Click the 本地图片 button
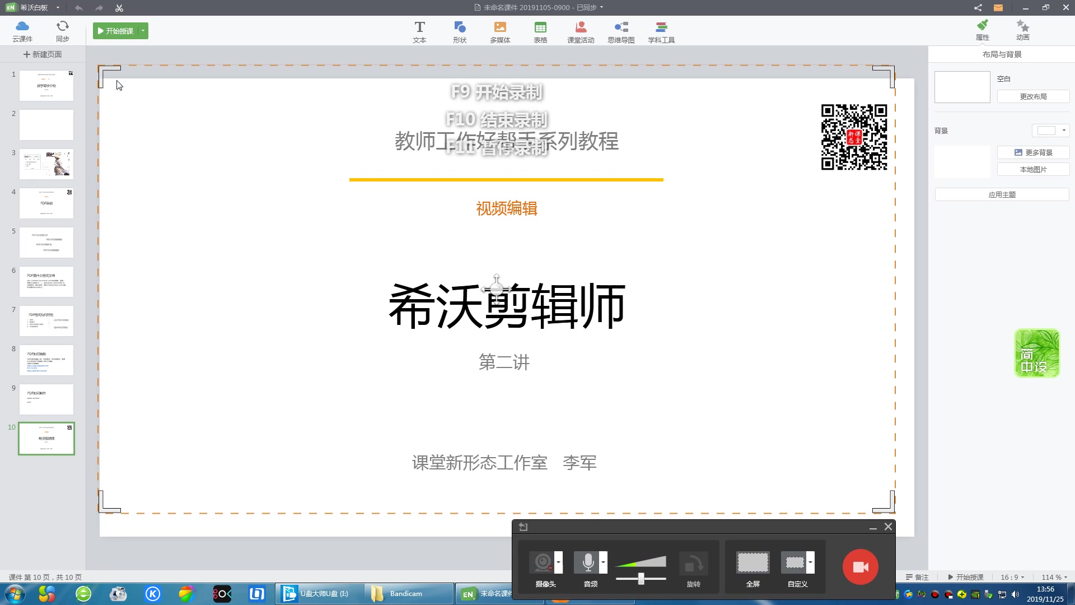This screenshot has width=1075, height=605. pos(1033,169)
